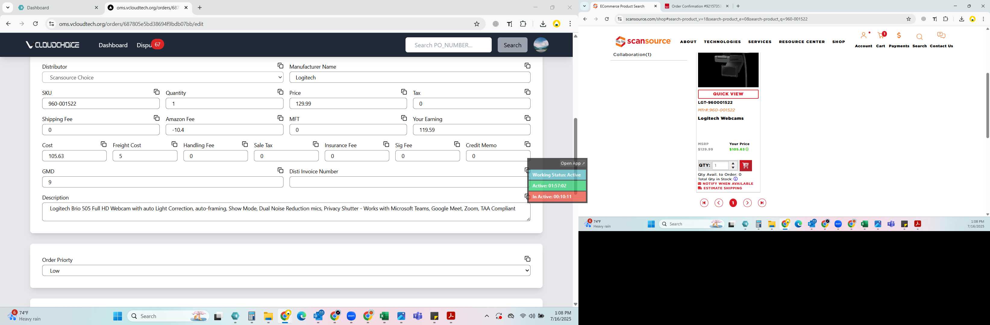Open the ABOUT menu
The height and width of the screenshot is (325, 990).
tap(688, 42)
